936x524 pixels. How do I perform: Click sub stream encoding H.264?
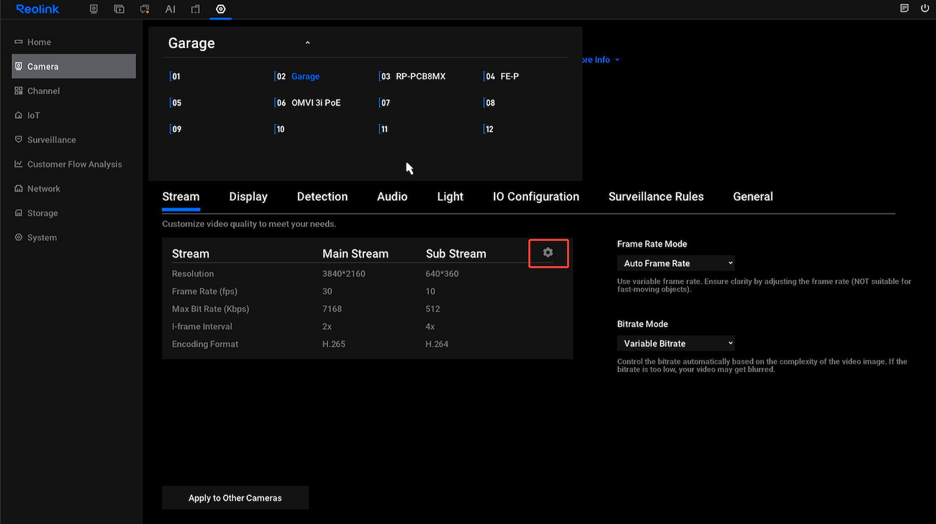437,344
